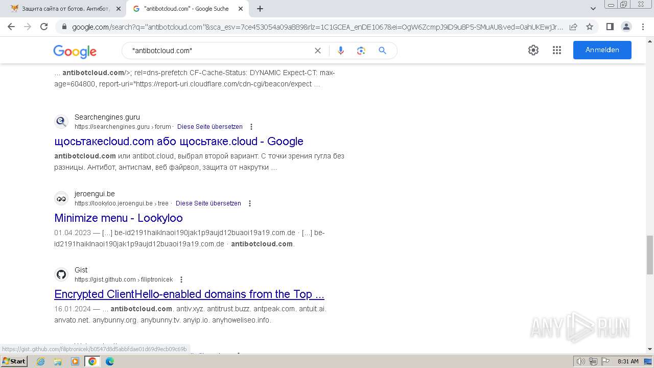Viewport: 654px width, 368px height.
Task: Click the forward navigation arrow
Action: click(x=28, y=27)
